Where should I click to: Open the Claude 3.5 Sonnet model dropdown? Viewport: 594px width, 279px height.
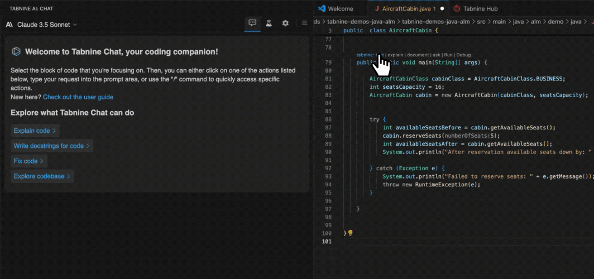coord(42,25)
